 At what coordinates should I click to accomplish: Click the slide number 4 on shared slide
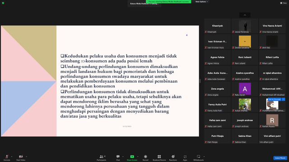(x=186, y=35)
